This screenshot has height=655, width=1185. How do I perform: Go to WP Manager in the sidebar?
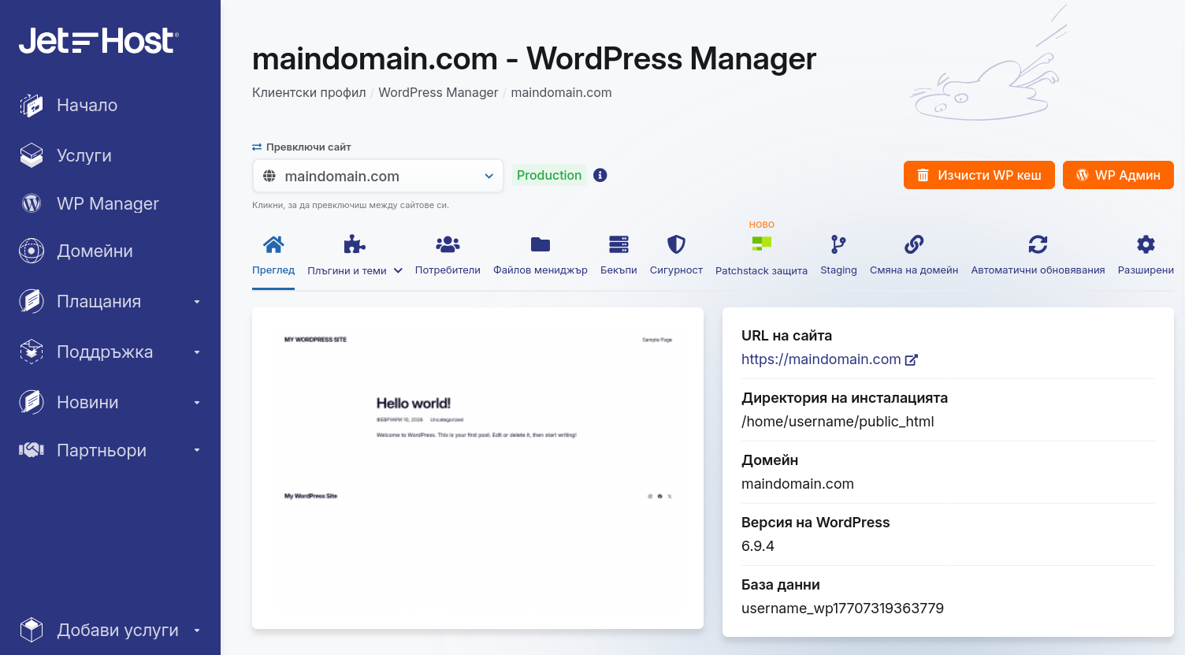pyautogui.click(x=107, y=203)
